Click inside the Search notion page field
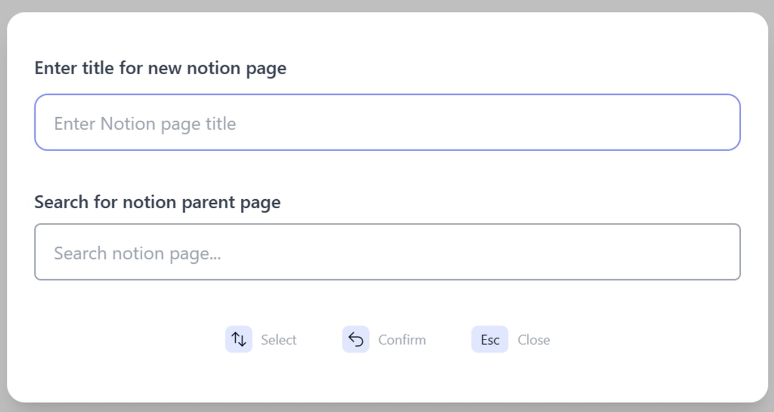This screenshot has width=774, height=412. point(387,252)
